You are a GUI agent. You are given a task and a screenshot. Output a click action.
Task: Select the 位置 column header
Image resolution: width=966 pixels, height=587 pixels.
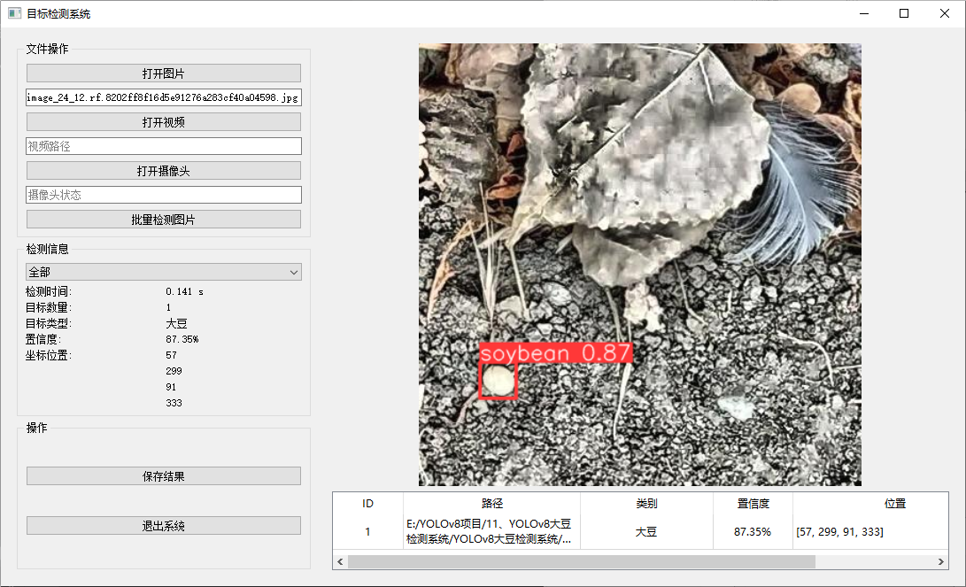point(894,503)
